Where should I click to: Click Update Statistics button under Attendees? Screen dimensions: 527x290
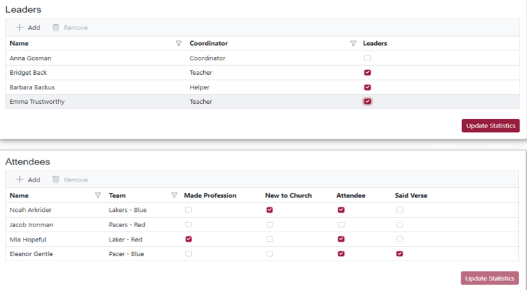click(489, 278)
